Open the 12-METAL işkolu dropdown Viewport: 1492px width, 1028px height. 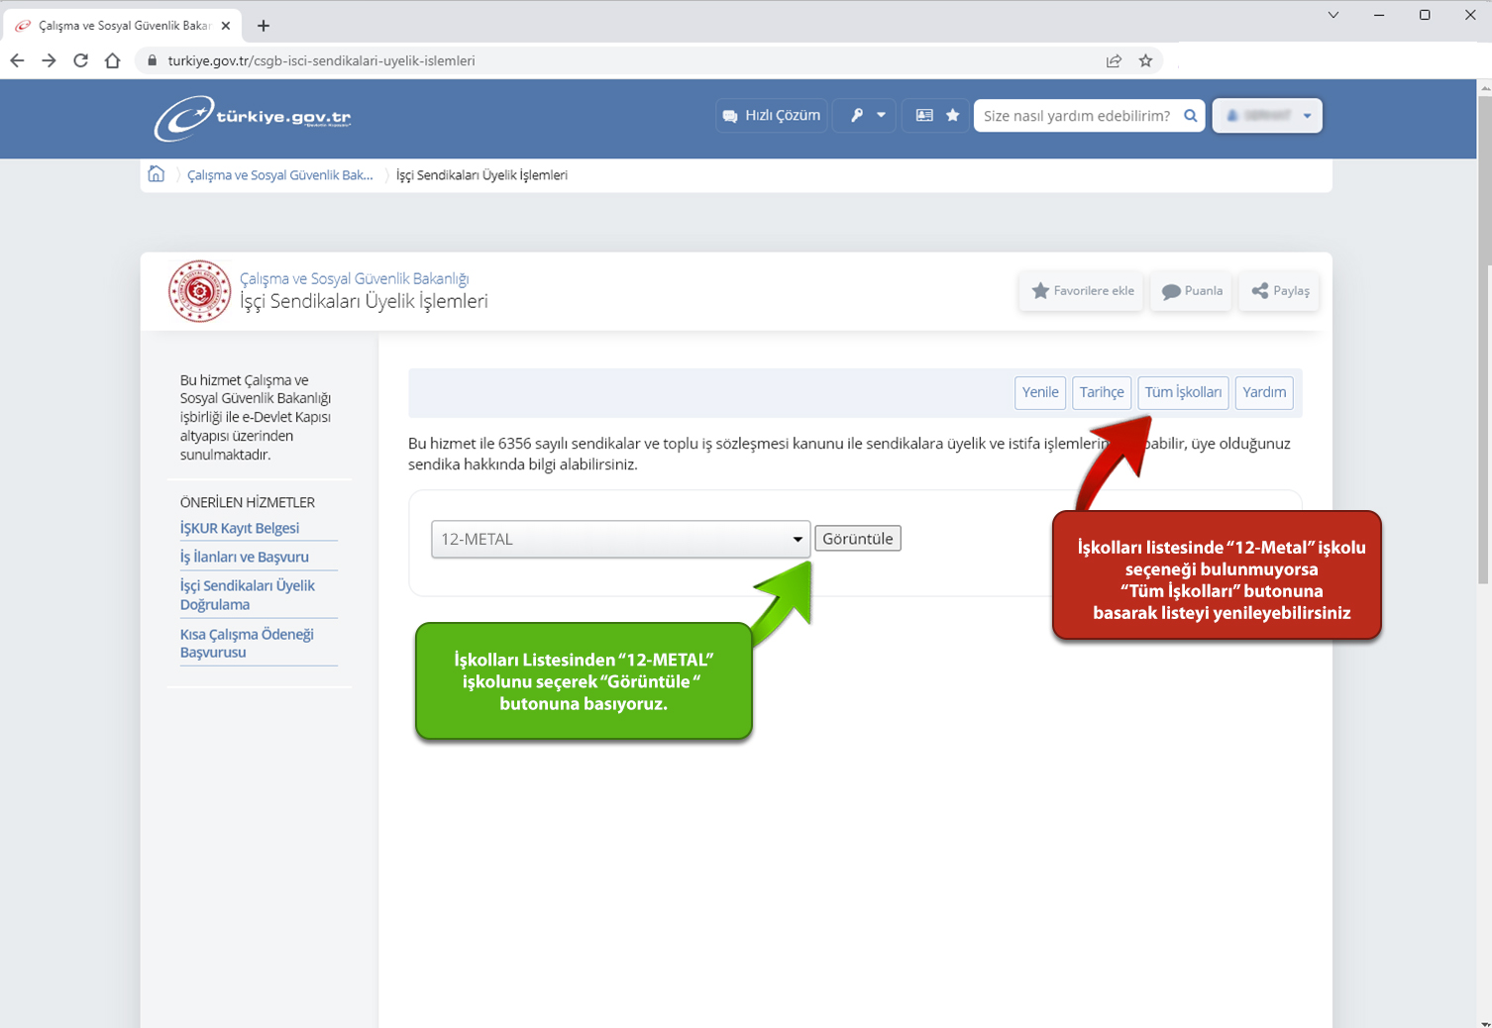[620, 540]
